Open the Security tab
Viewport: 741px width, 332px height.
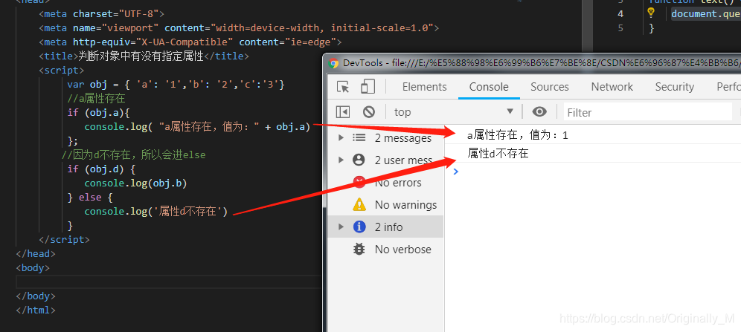tap(674, 87)
